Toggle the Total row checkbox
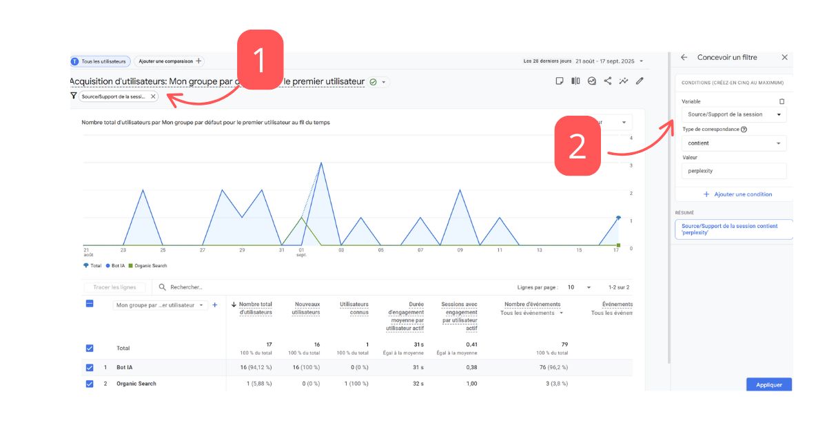 [x=90, y=349]
